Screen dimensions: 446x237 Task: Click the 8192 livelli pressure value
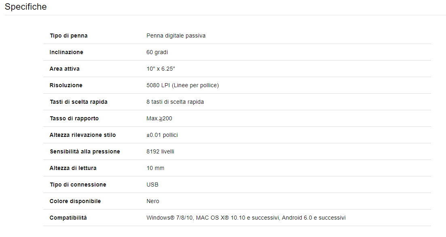[x=161, y=151]
